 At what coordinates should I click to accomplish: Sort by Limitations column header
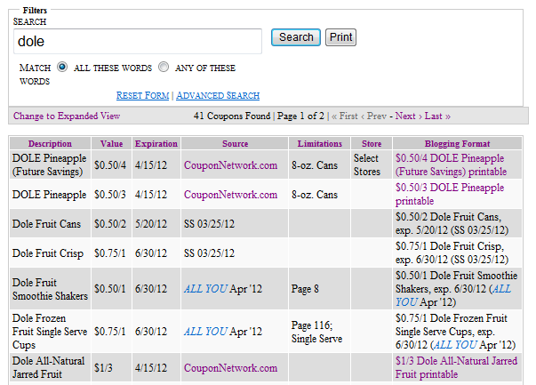(x=320, y=144)
